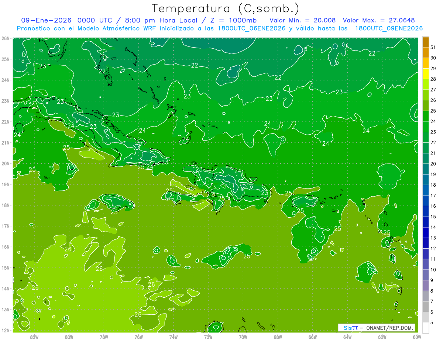The image size is (443, 342).
Task: Select the 78W longitude axis label
Action: [x=104, y=337]
